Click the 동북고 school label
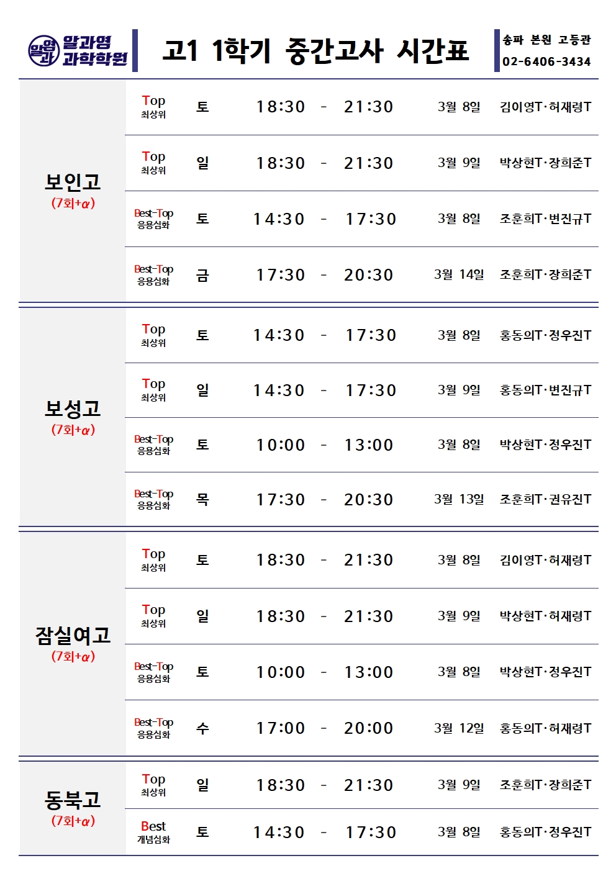 [73, 800]
